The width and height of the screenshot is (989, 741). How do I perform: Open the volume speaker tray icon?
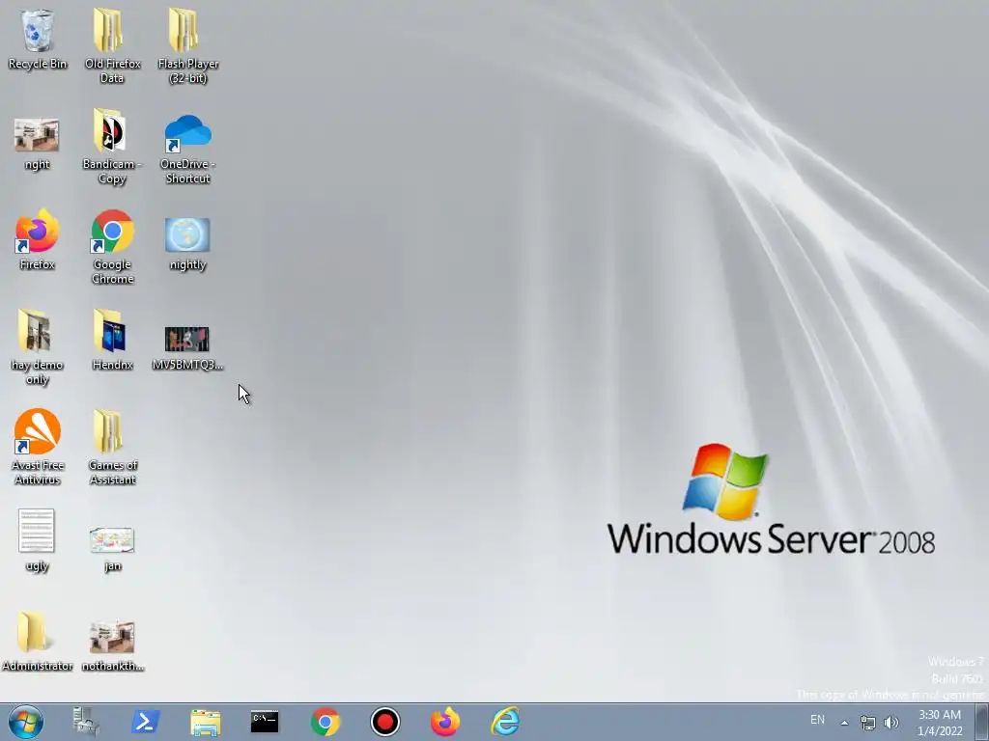pos(891,723)
